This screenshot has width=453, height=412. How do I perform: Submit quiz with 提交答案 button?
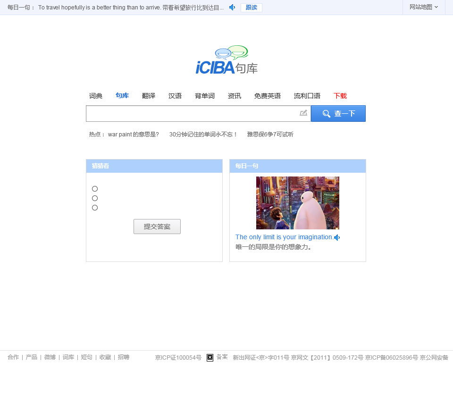coord(157,227)
